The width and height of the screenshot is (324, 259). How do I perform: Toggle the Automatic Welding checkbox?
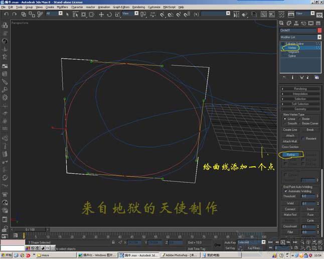[285, 191]
